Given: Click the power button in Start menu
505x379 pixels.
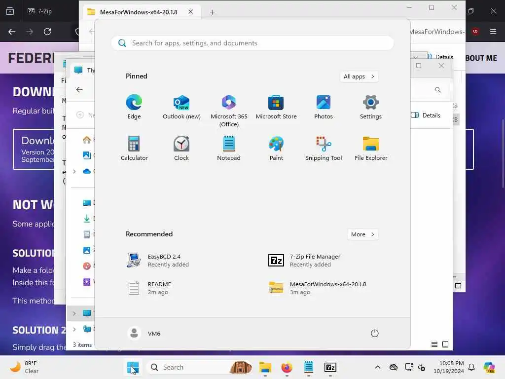Looking at the screenshot, I should tap(375, 333).
